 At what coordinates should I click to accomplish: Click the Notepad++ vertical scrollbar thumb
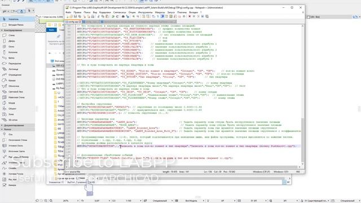click(302, 140)
